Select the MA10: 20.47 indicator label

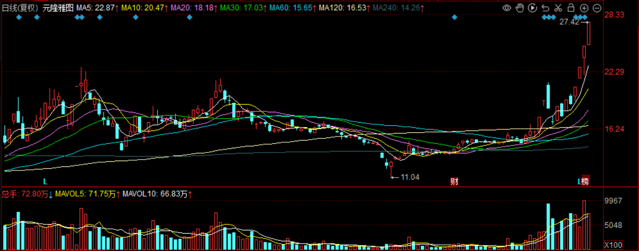[x=145, y=8]
